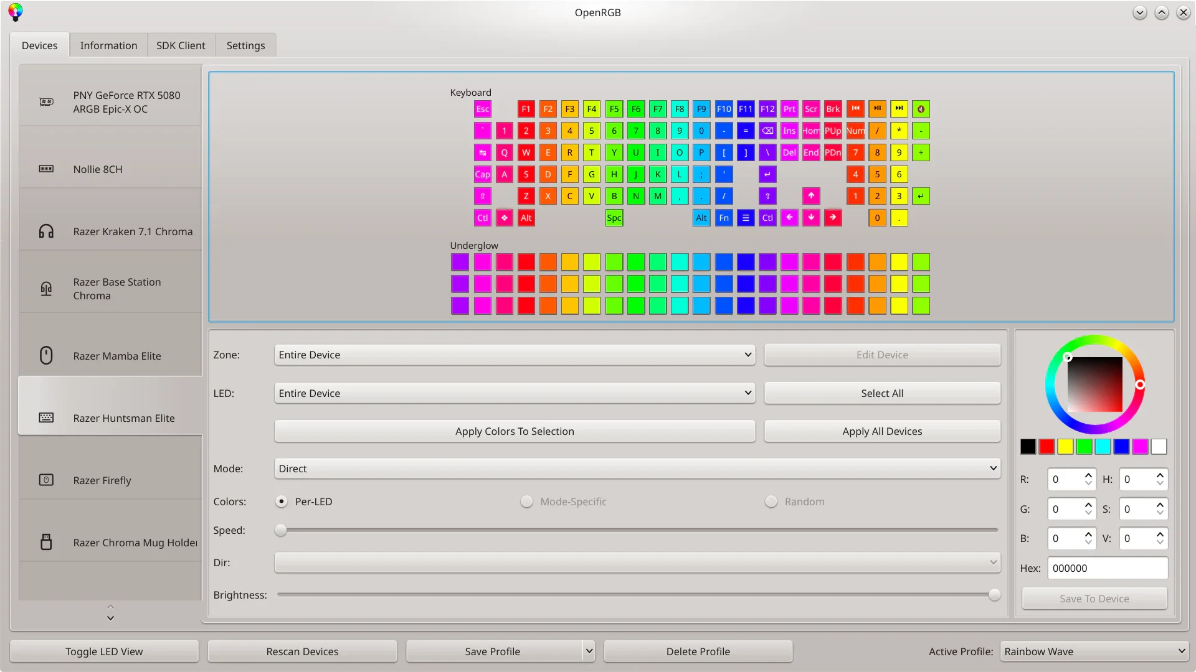This screenshot has width=1196, height=672.
Task: Open the Active Profile dropdown Rainbow Wave
Action: click(x=1094, y=651)
